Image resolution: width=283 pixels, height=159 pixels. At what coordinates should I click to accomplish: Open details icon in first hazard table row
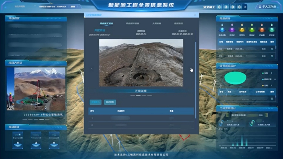(x=272, y=49)
